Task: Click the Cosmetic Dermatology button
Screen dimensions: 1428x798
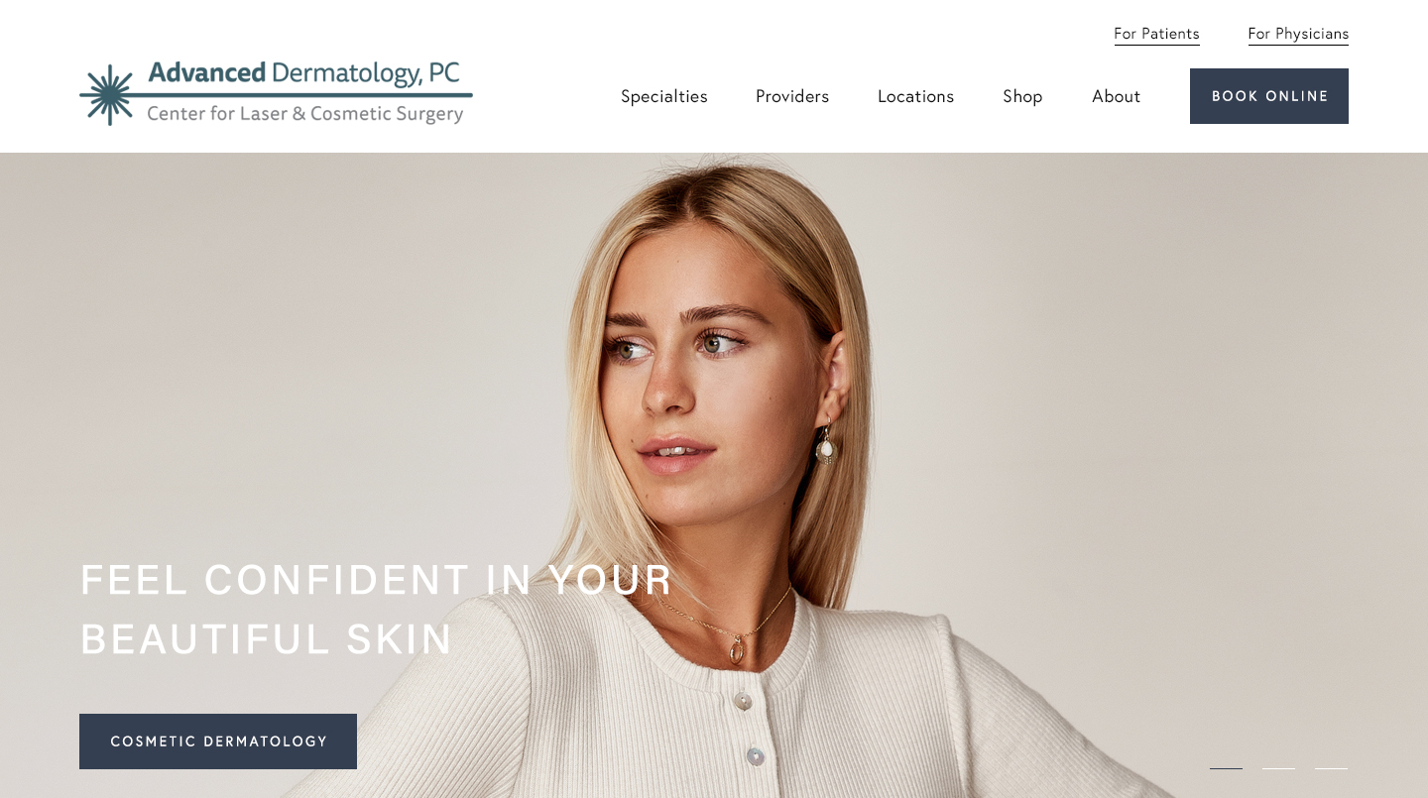Action: [x=218, y=741]
